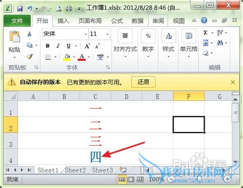The image size is (243, 188).
Task: Open the underline style dropdown arrow
Action: (76, 46)
